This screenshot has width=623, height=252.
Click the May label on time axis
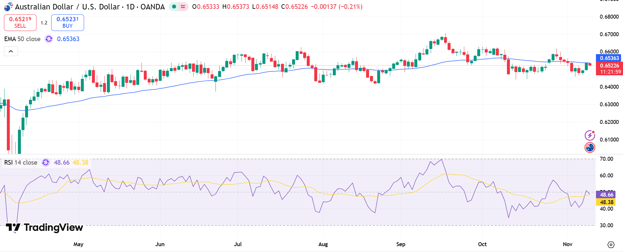pos(78,244)
